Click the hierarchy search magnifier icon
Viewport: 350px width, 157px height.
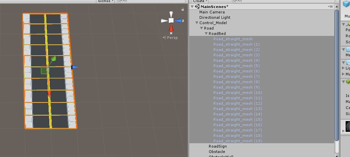point(234,1)
